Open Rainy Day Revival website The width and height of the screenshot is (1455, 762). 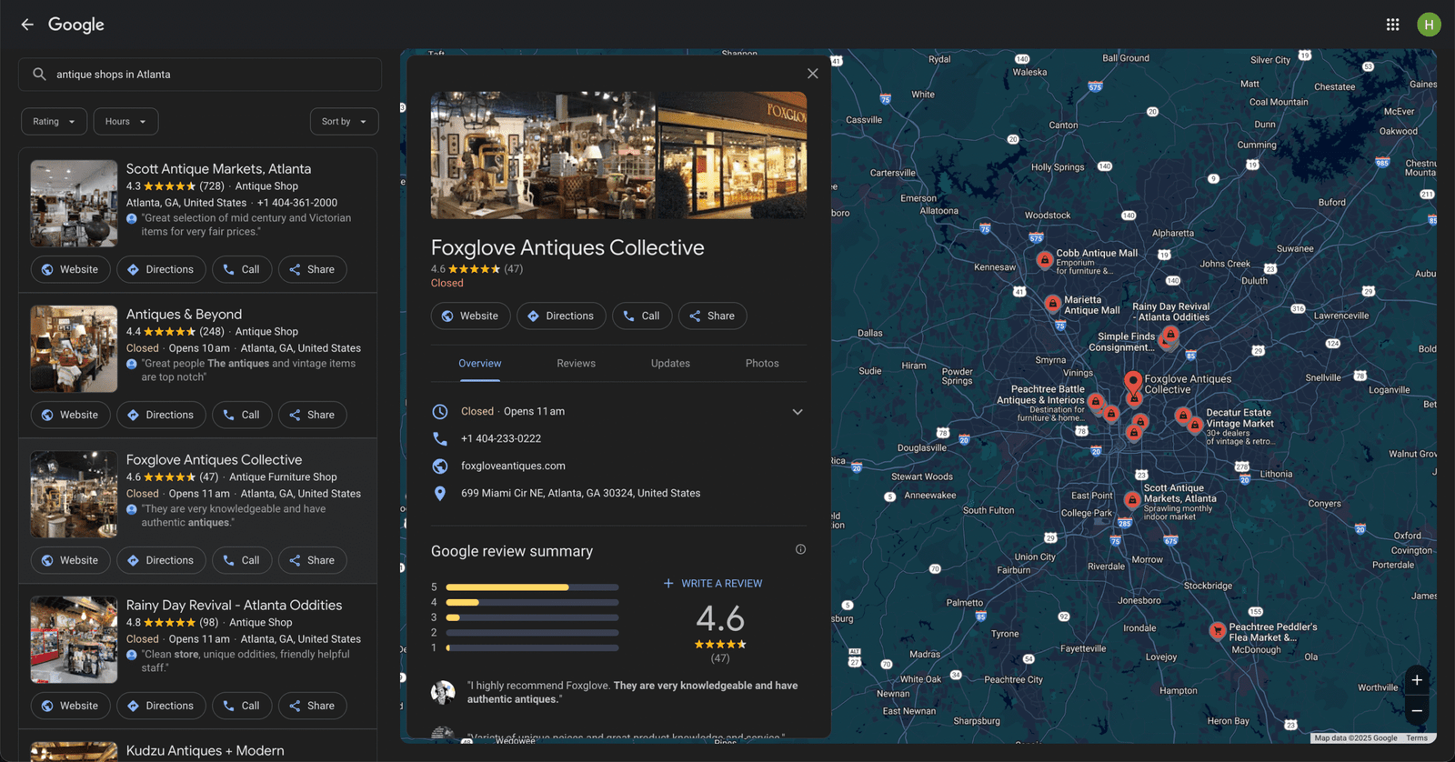click(x=71, y=706)
